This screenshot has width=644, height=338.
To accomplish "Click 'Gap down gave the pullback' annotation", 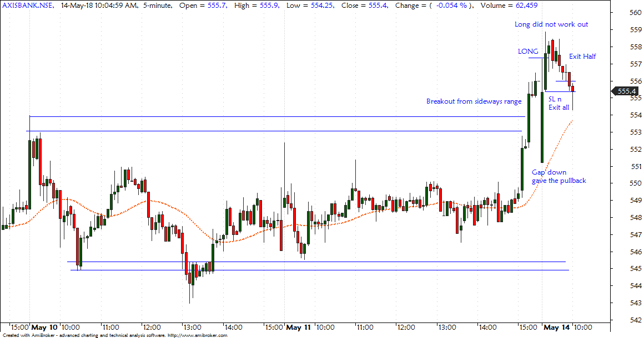I will 559,177.
